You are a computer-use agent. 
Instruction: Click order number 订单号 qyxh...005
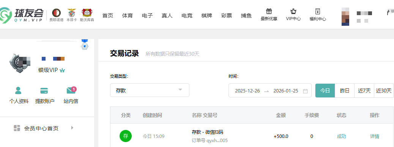(x=210, y=141)
